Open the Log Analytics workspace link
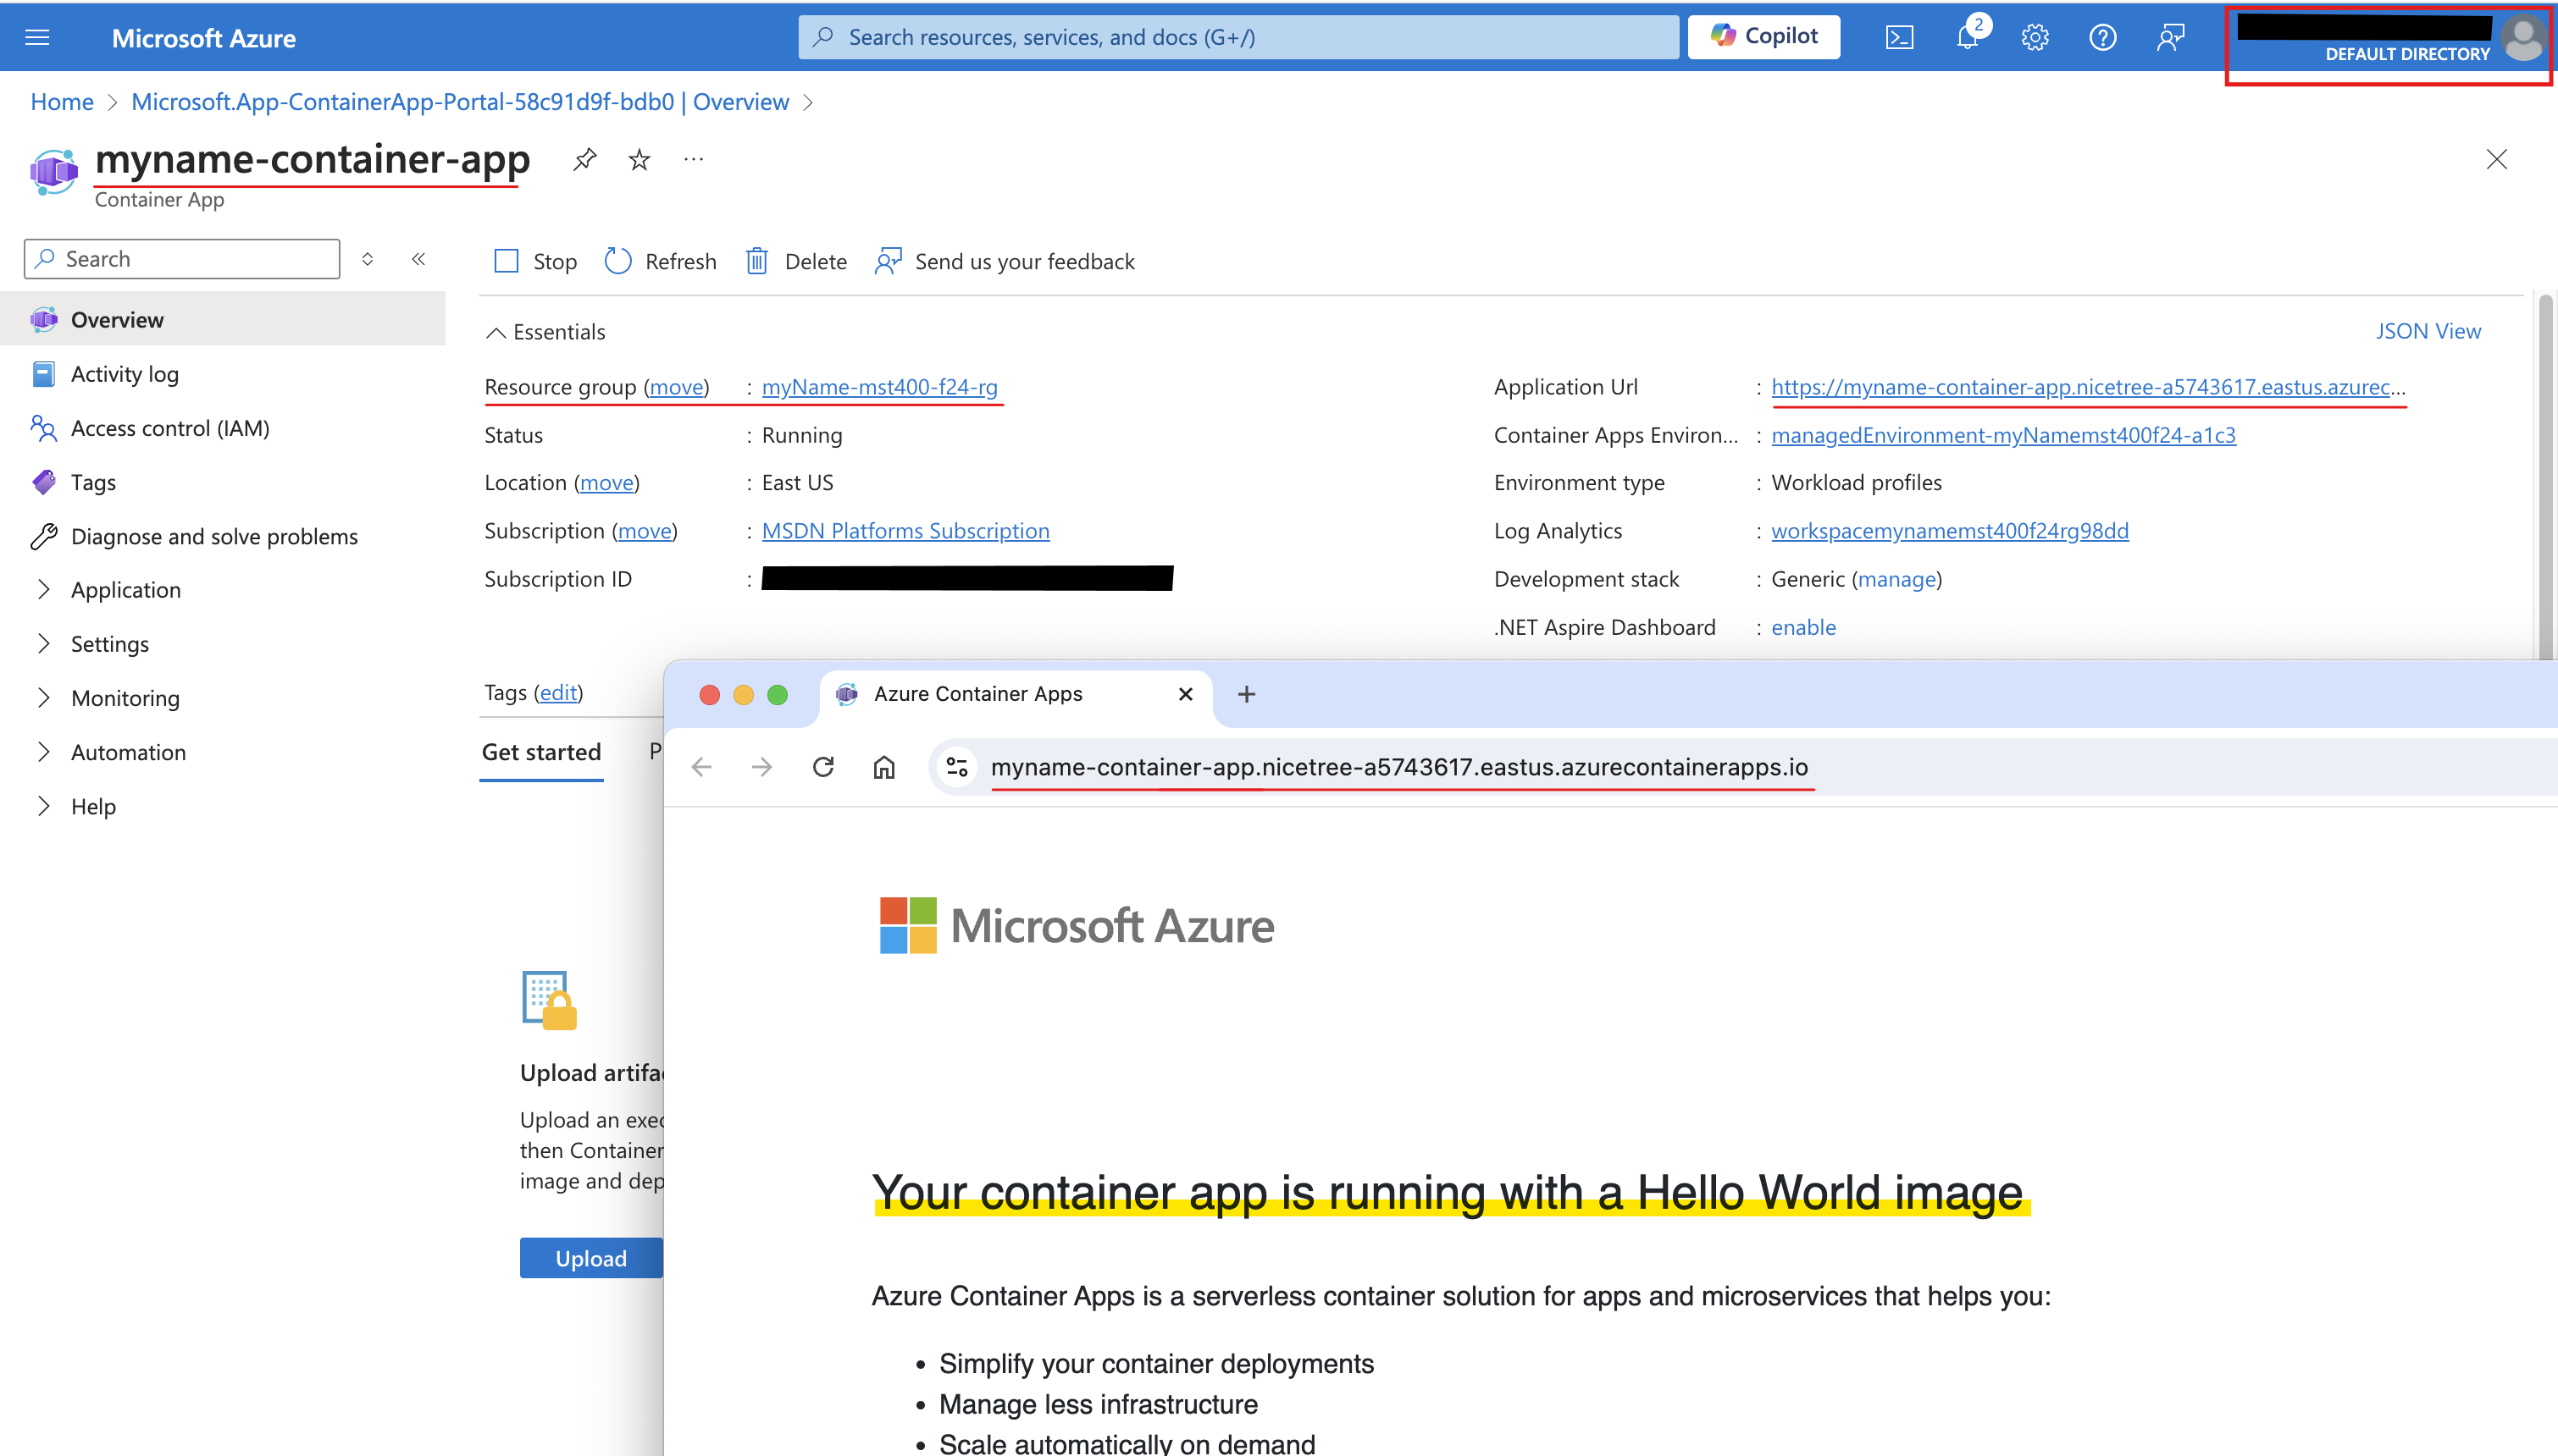 (x=1950, y=531)
